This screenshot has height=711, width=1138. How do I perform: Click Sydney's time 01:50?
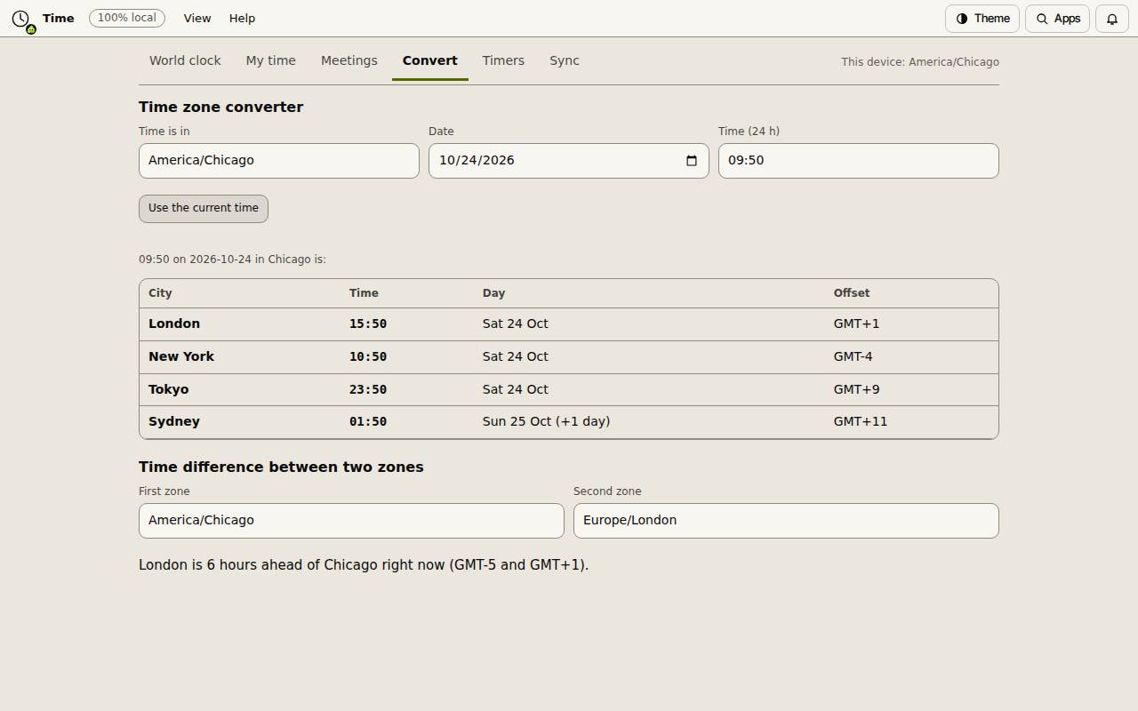point(368,422)
